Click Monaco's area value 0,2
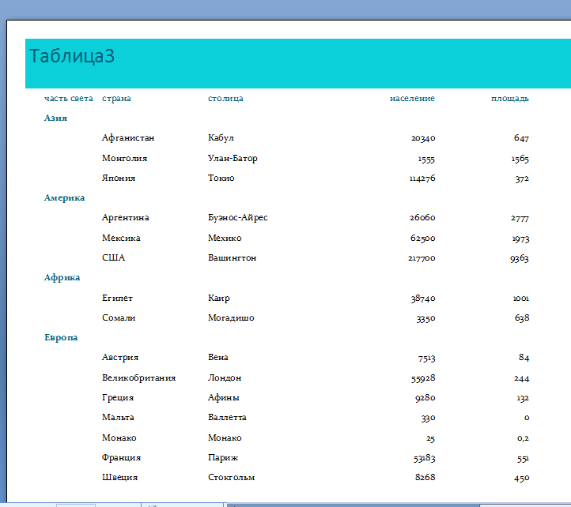Screen dimensions: 571x507 523,438
